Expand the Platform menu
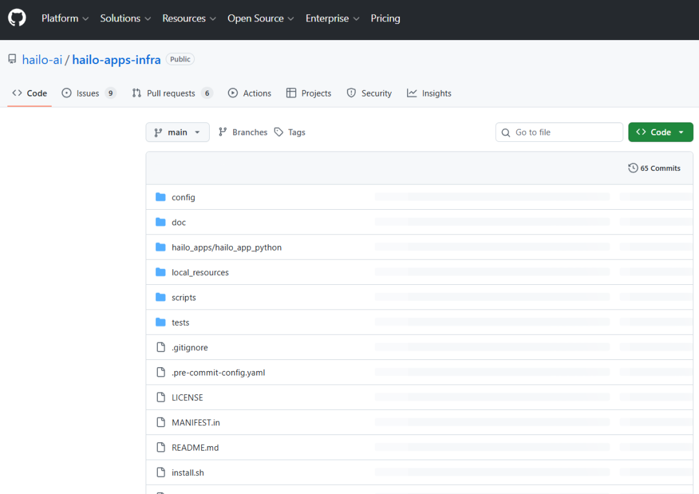Viewport: 699px width, 494px height. 65,18
